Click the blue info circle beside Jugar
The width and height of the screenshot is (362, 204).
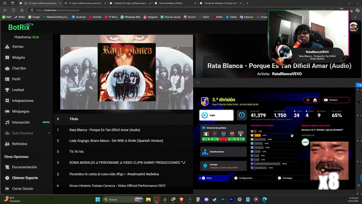click(242, 115)
